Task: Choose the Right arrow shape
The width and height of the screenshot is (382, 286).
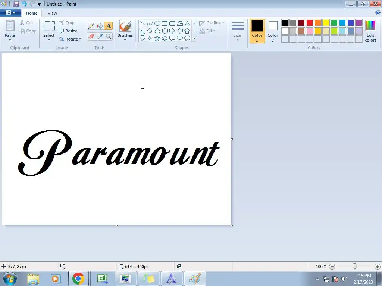Action: click(x=172, y=31)
